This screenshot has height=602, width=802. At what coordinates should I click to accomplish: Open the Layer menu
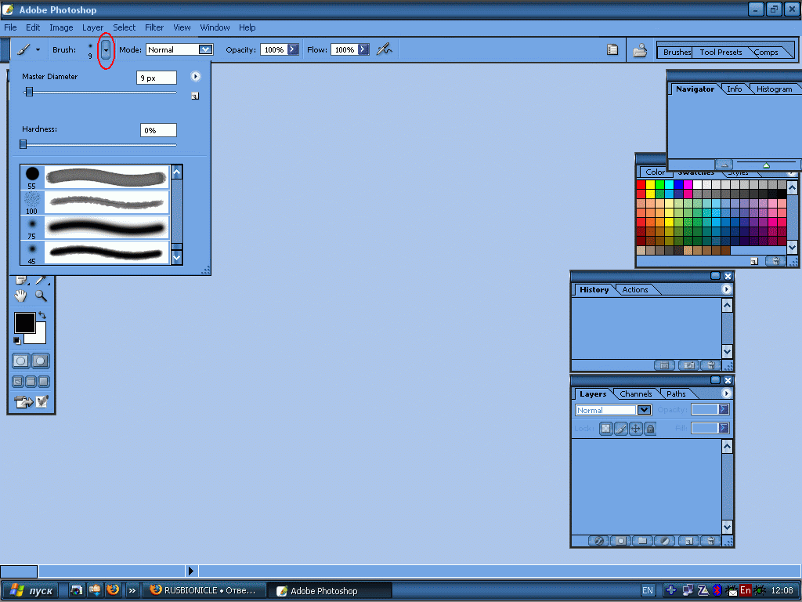tap(92, 27)
